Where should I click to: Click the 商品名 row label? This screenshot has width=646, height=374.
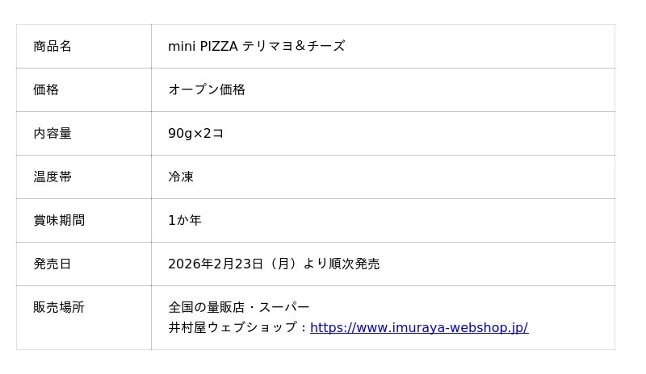click(52, 47)
